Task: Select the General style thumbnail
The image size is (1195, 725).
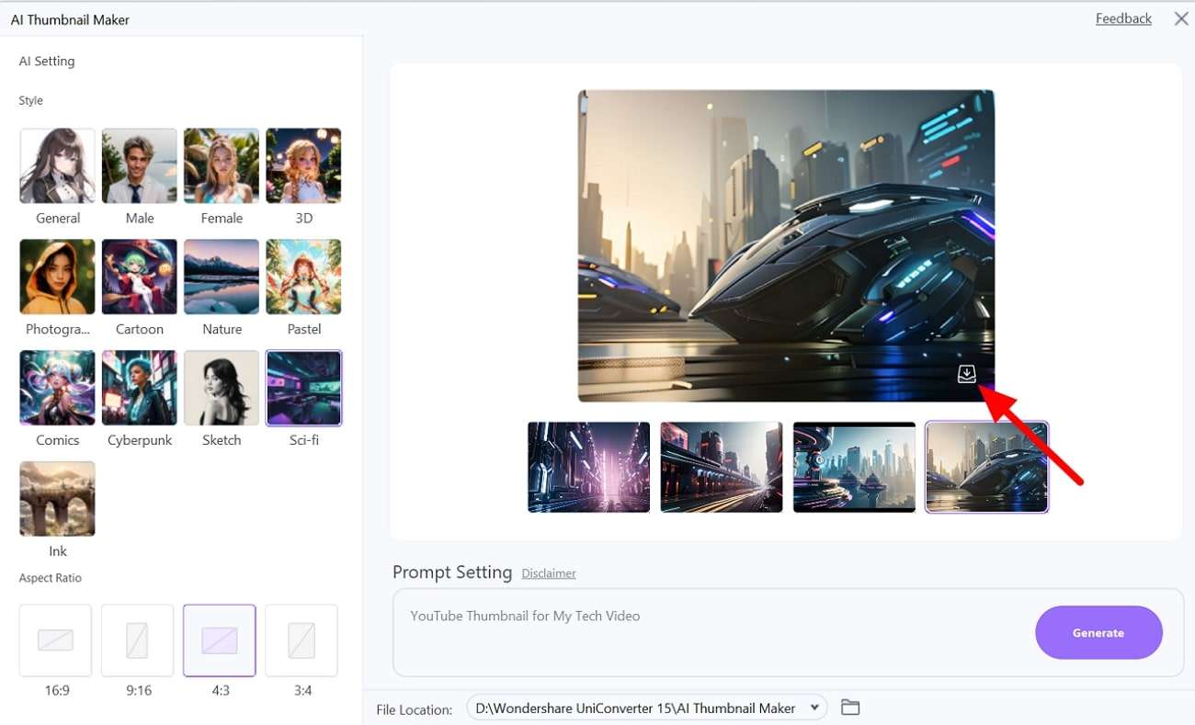Action: (57, 165)
